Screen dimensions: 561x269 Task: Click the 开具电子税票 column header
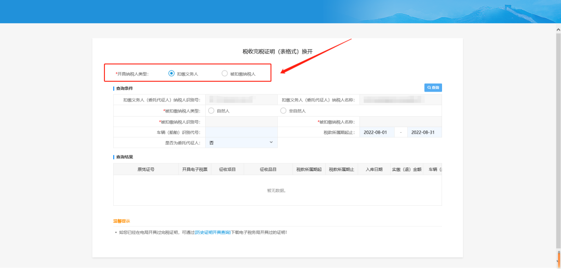195,169
